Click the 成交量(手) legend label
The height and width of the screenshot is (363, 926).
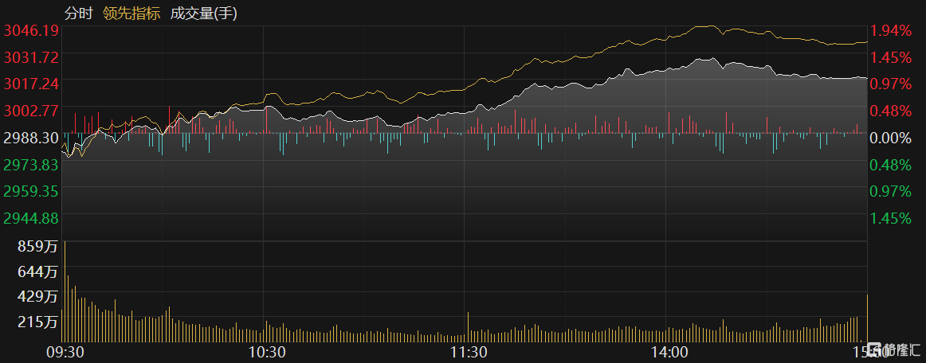point(203,13)
